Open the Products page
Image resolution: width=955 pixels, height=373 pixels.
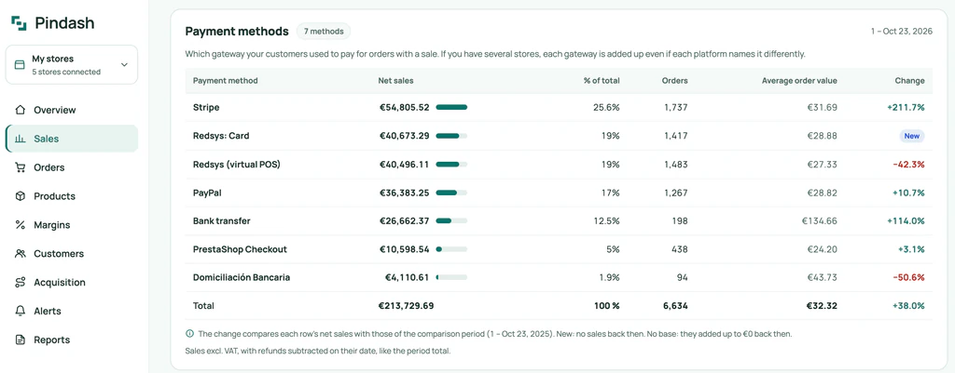click(72, 196)
